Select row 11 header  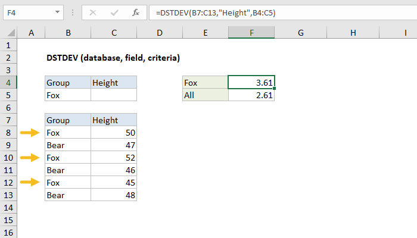[x=8, y=170]
